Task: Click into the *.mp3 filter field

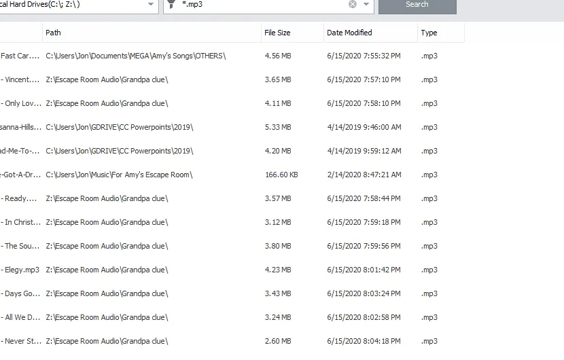Action: tap(265, 4)
